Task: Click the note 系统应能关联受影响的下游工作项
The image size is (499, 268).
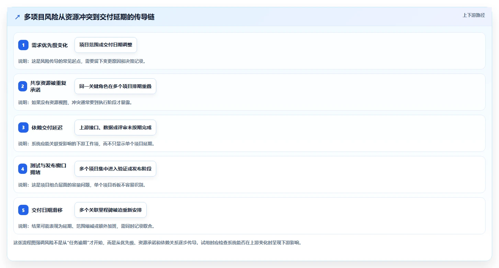Action: tap(87, 144)
